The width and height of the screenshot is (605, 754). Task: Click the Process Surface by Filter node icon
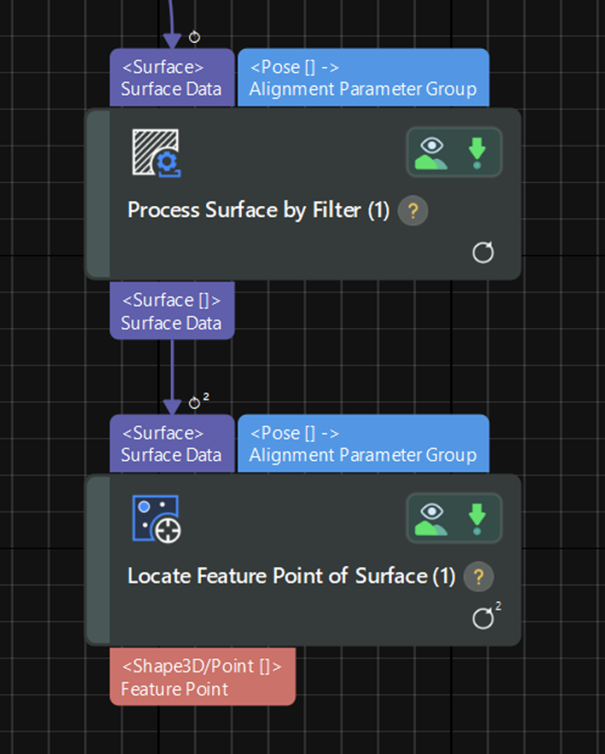pyautogui.click(x=157, y=153)
